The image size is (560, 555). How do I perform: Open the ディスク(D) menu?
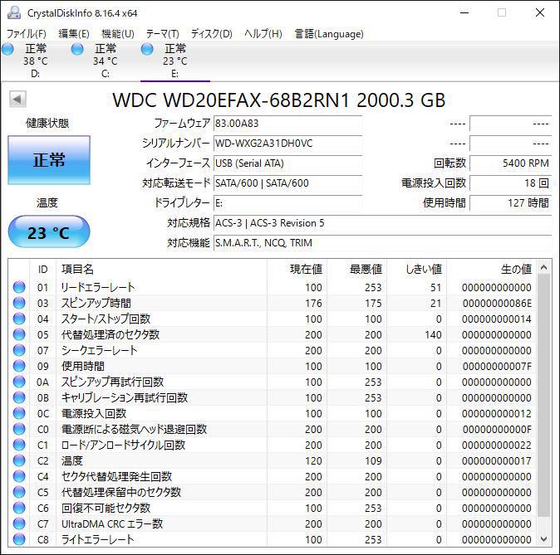pyautogui.click(x=211, y=34)
